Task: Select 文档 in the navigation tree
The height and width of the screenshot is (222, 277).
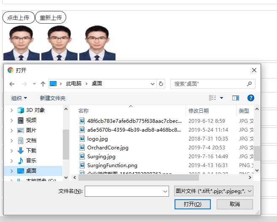Action: [x=31, y=141]
